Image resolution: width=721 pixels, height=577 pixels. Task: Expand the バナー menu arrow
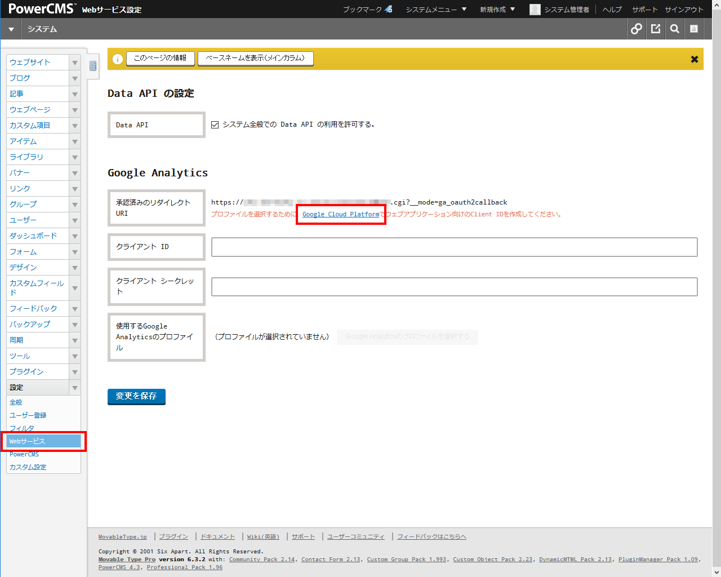(x=75, y=173)
